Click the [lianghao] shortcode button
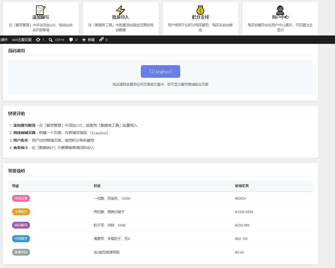This screenshot has height=268, width=335. point(161,71)
